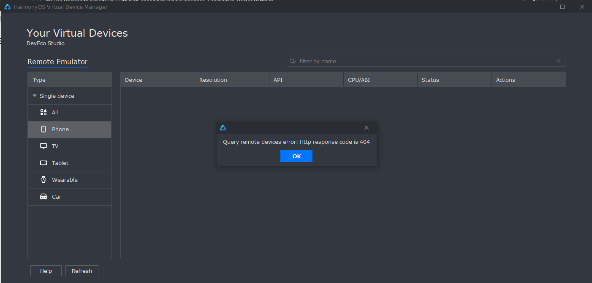The width and height of the screenshot is (592, 283).
Task: Click the All devices grid icon
Action: tap(43, 112)
